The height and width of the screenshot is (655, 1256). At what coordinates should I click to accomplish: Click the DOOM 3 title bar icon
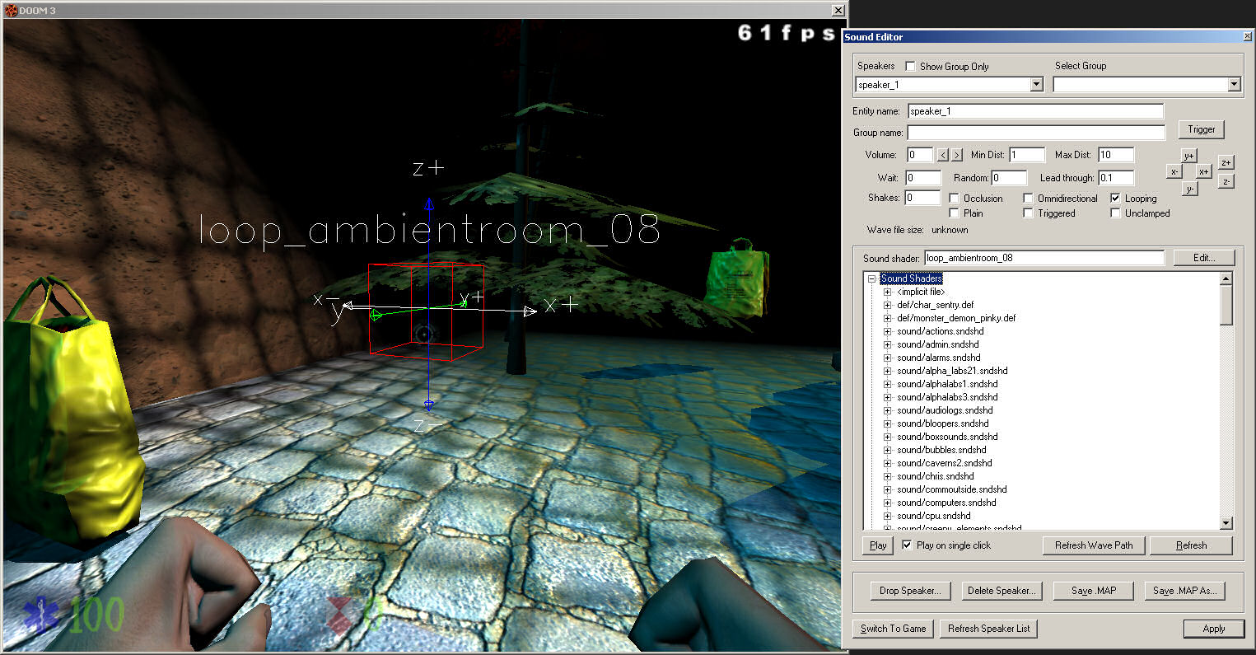[11, 11]
